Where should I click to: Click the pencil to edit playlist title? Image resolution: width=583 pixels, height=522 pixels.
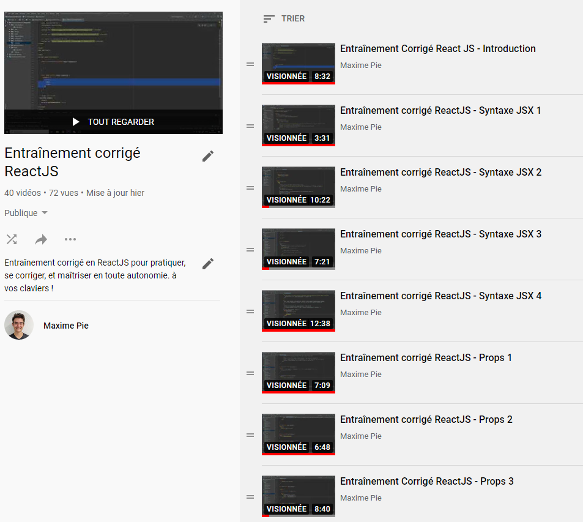[208, 155]
